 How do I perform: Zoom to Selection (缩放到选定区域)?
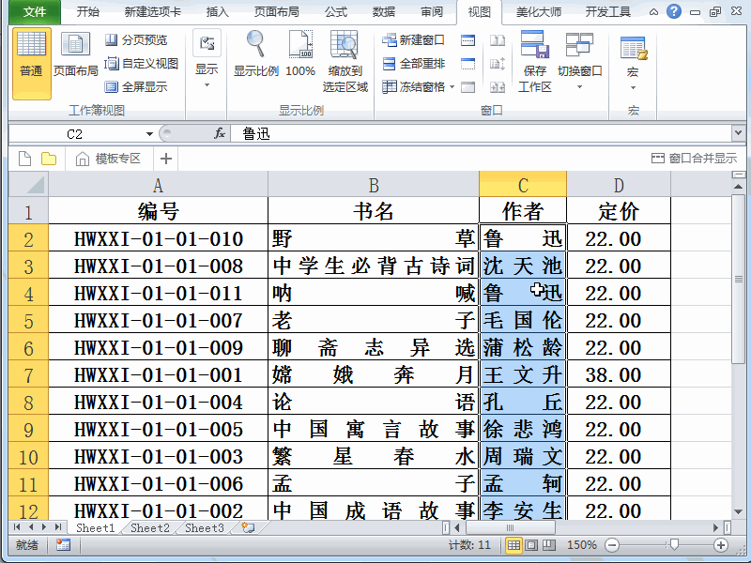[345, 62]
